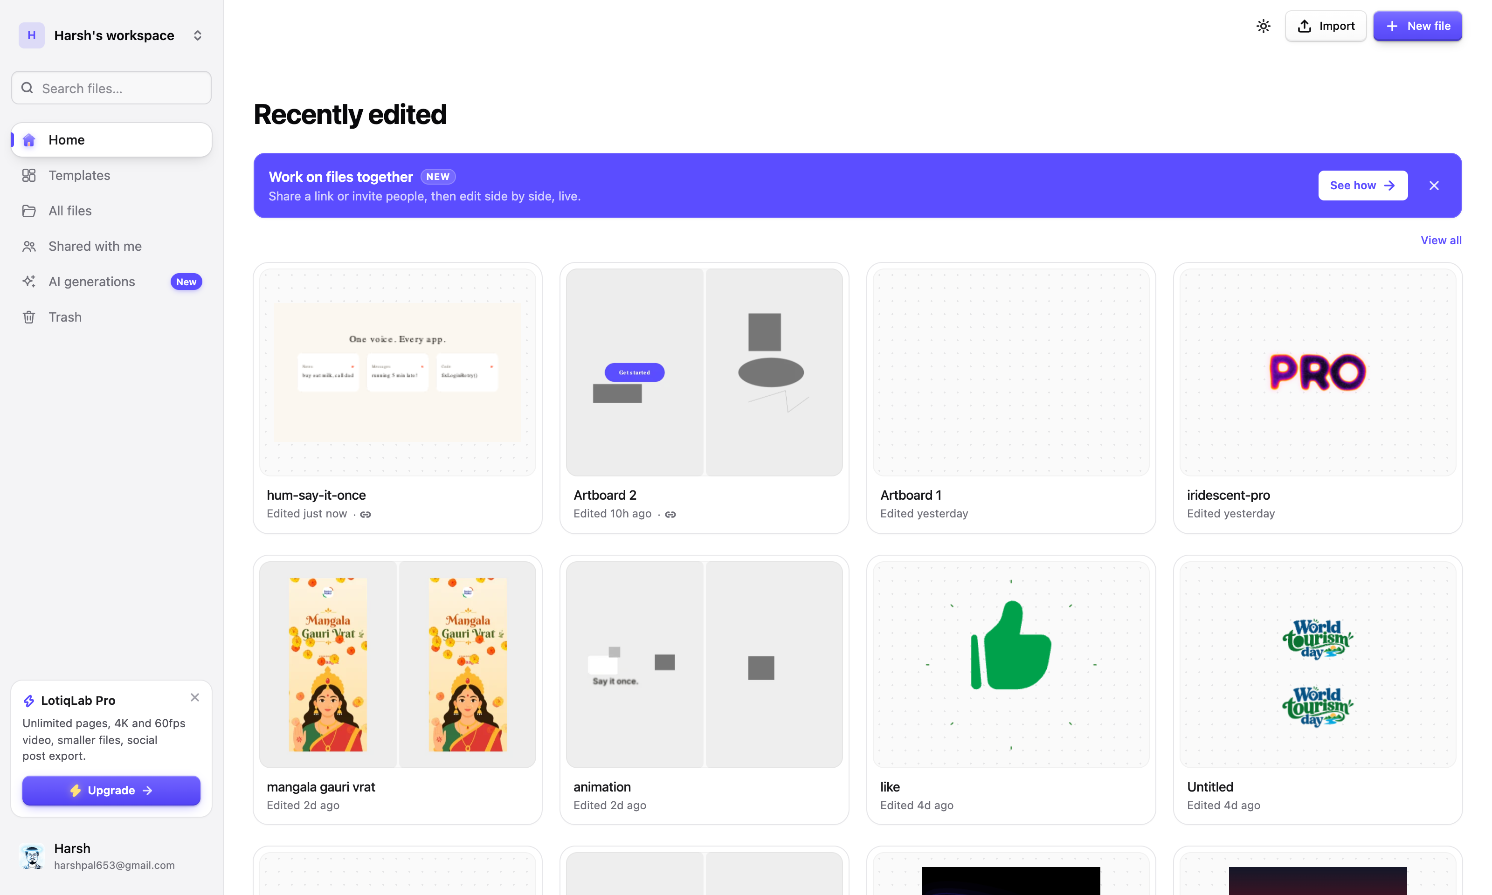Go to All files
Screen dimensions: 1492x895
pos(111,211)
